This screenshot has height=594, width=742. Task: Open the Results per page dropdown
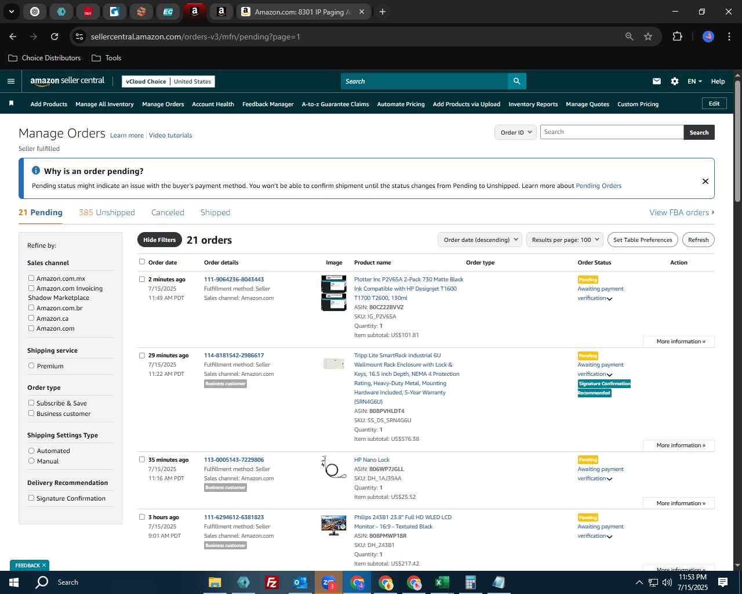[x=565, y=240]
